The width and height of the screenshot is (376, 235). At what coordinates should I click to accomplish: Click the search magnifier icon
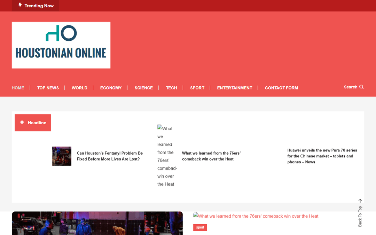coord(361,87)
